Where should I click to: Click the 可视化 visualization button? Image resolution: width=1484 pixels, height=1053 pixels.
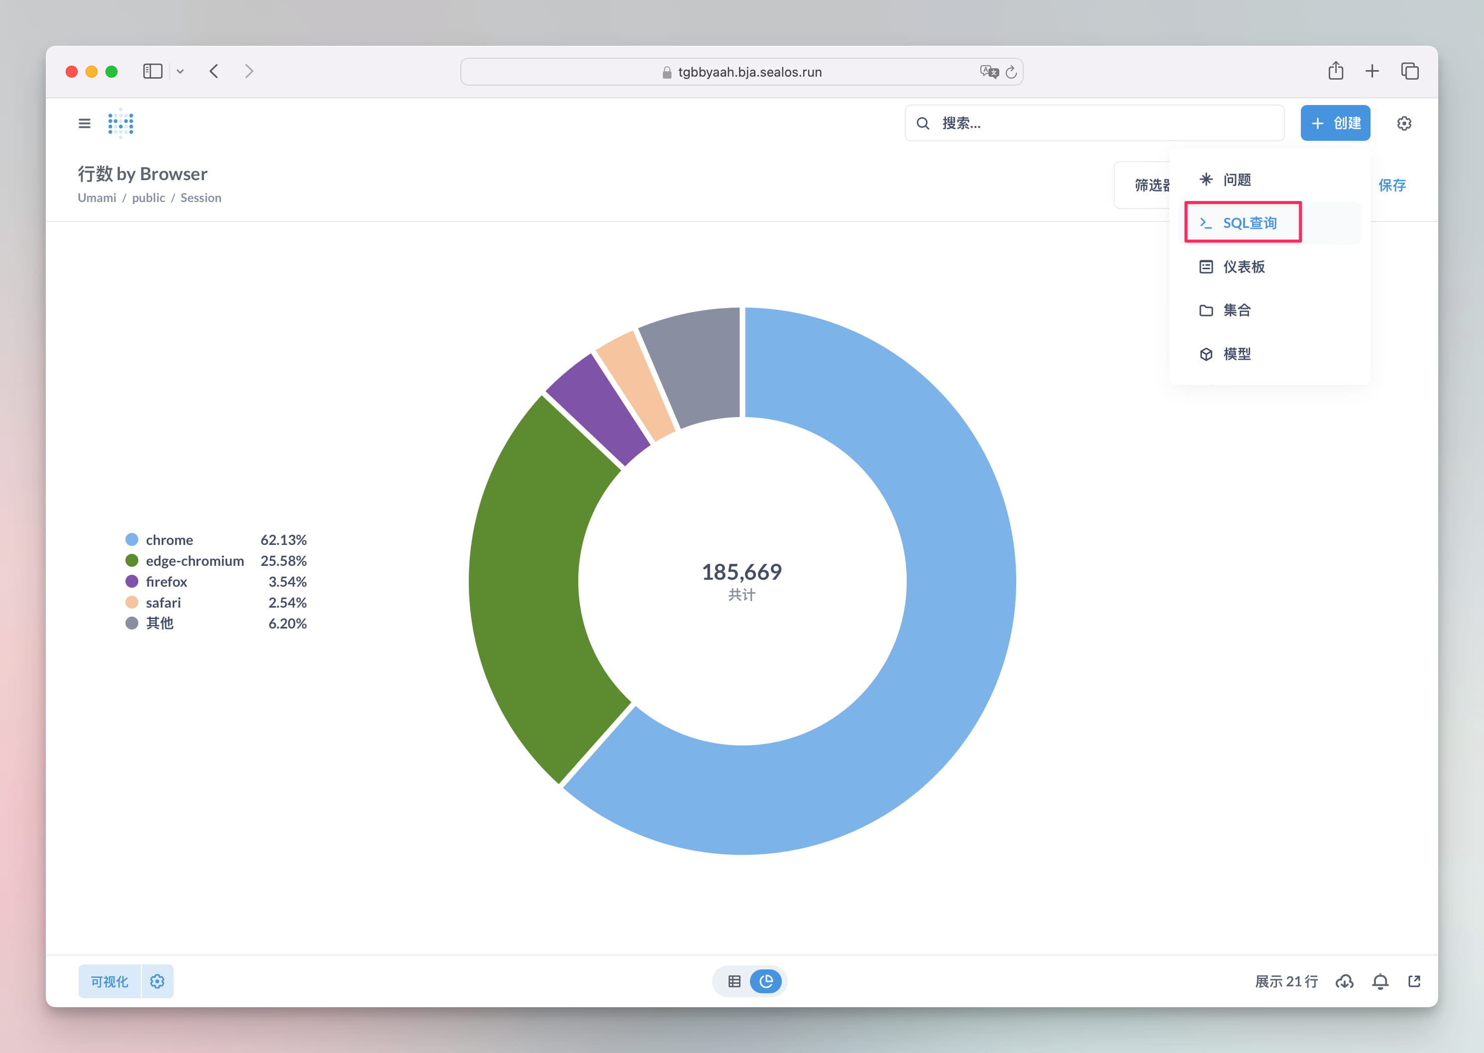coord(109,981)
